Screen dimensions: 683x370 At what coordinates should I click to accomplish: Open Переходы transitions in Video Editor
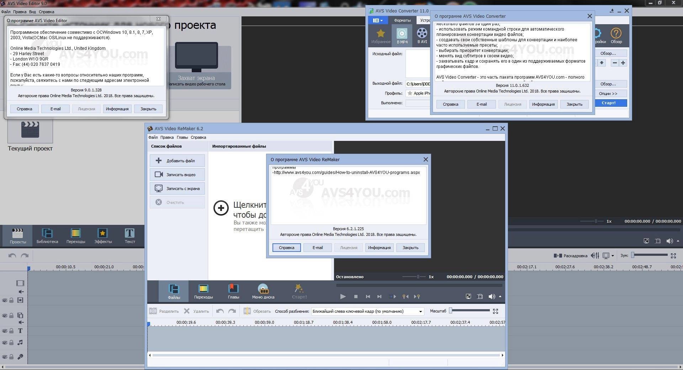click(x=75, y=236)
